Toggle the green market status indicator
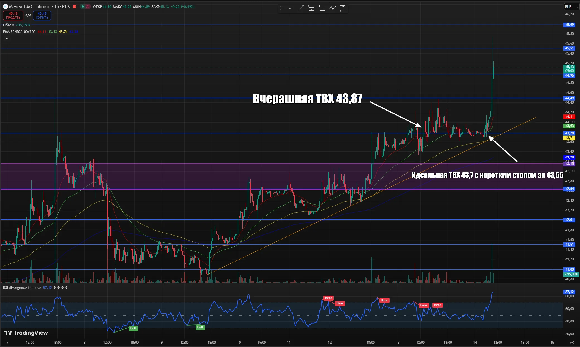 click(83, 6)
